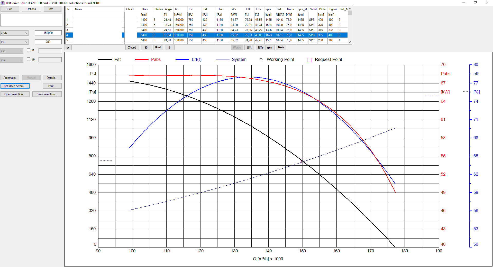Screen dimensions: 493x267
Task: Sort by Effs static efficiency
Action: point(260,47)
